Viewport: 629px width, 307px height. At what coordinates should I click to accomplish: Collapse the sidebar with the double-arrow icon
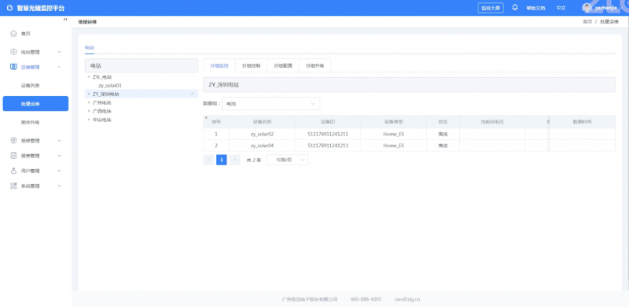pos(65,20)
